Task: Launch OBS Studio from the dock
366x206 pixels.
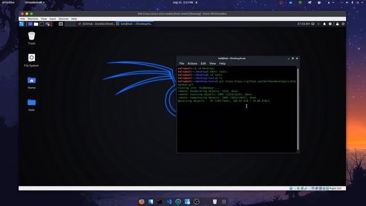Action: [197, 201]
